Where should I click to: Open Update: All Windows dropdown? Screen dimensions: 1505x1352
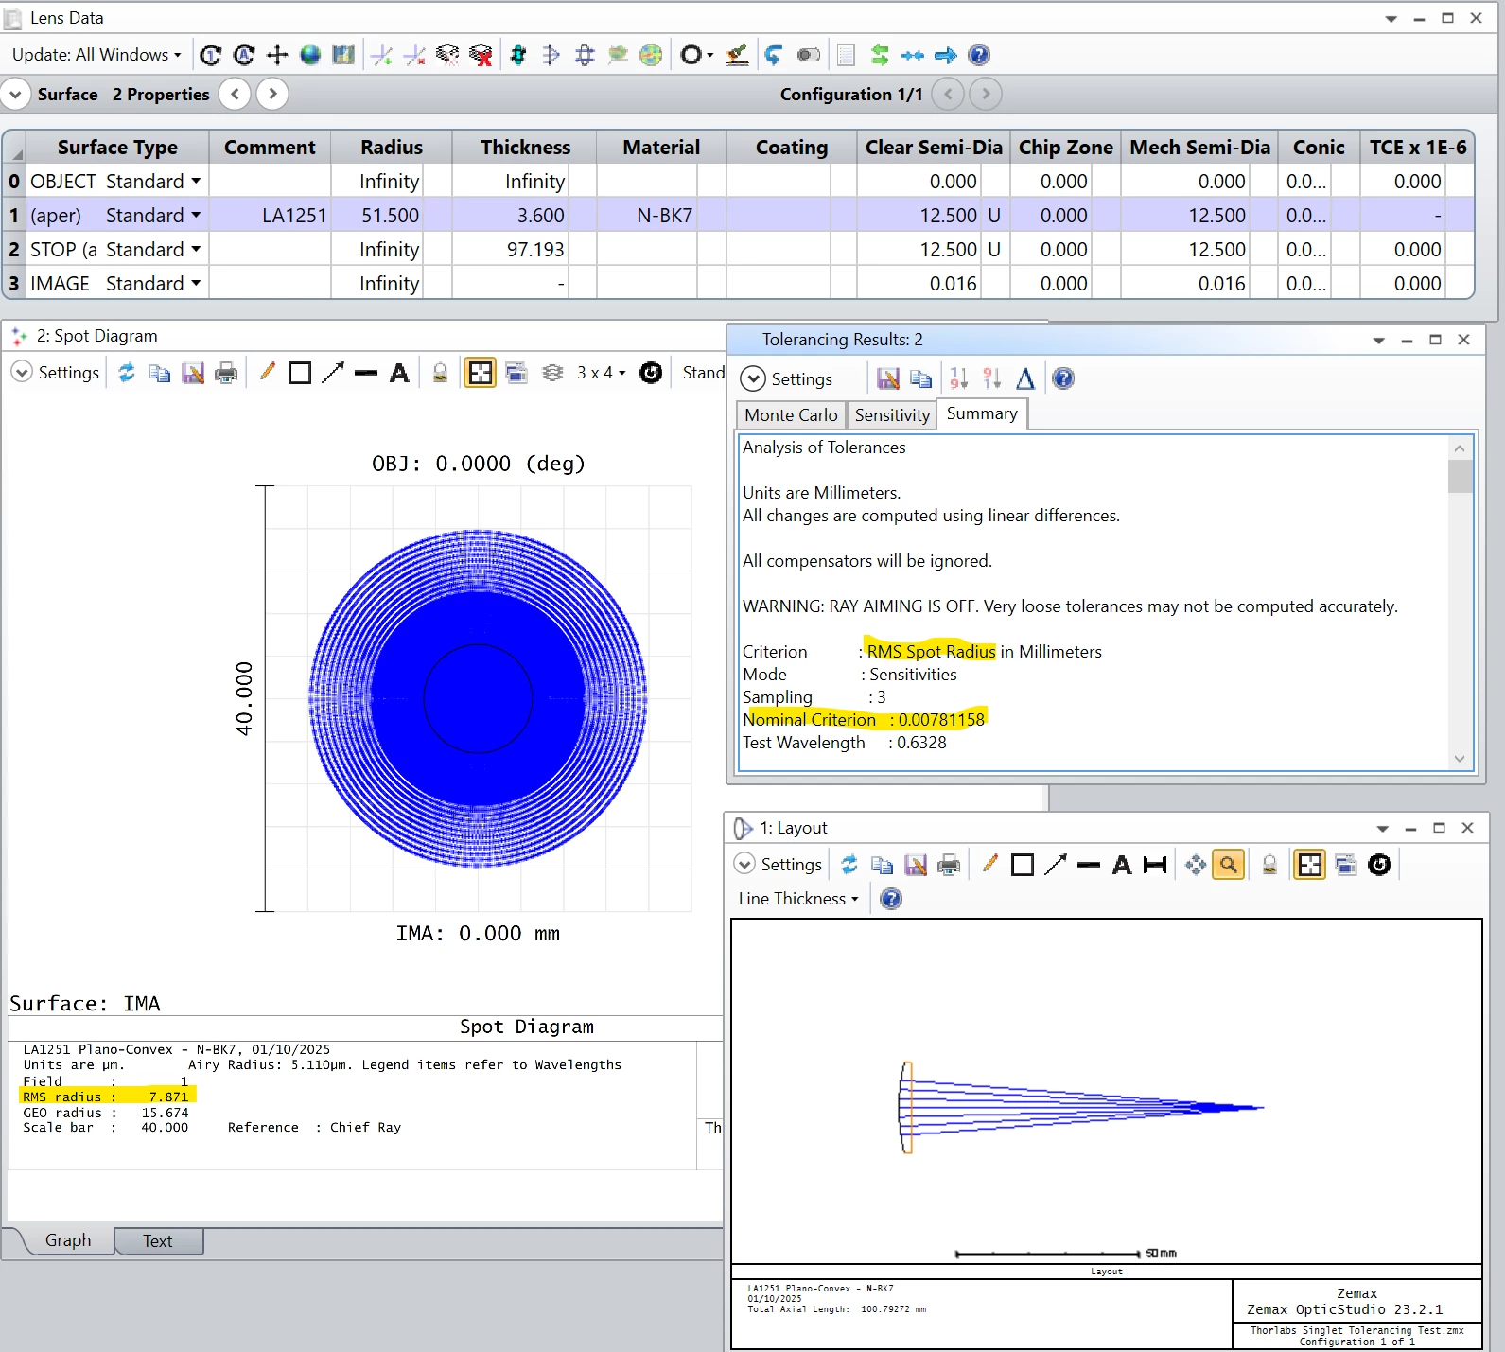(96, 55)
